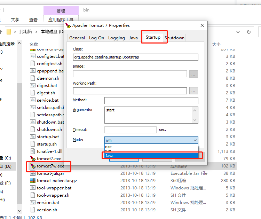Open the Mode combo box
The width and height of the screenshot is (261, 219).
click(x=151, y=140)
